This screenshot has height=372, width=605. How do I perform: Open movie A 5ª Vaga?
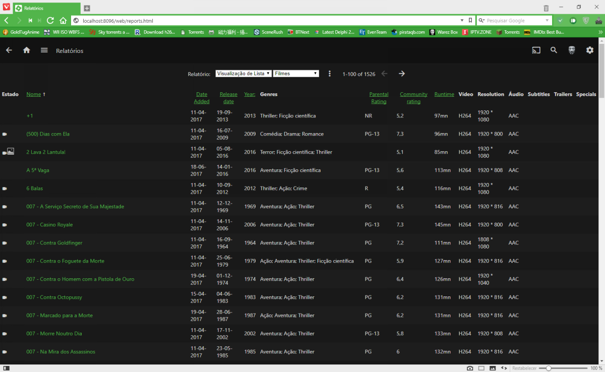point(38,170)
